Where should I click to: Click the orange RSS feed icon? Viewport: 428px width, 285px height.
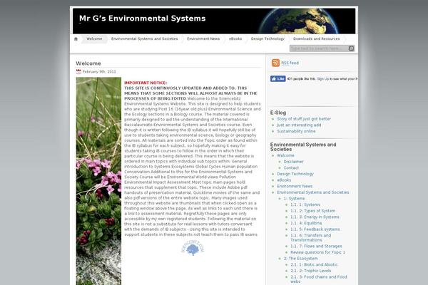point(275,63)
